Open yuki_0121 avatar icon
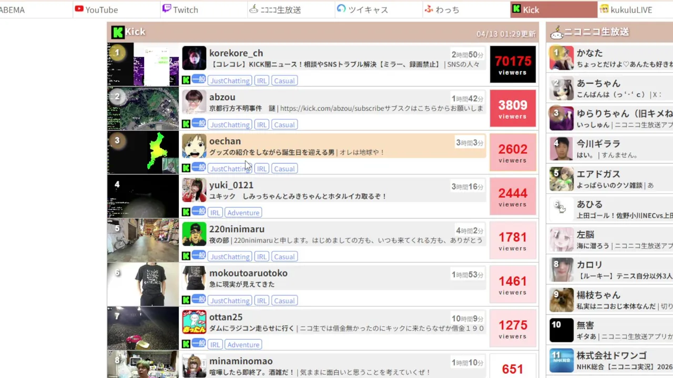The image size is (673, 378). click(x=194, y=191)
